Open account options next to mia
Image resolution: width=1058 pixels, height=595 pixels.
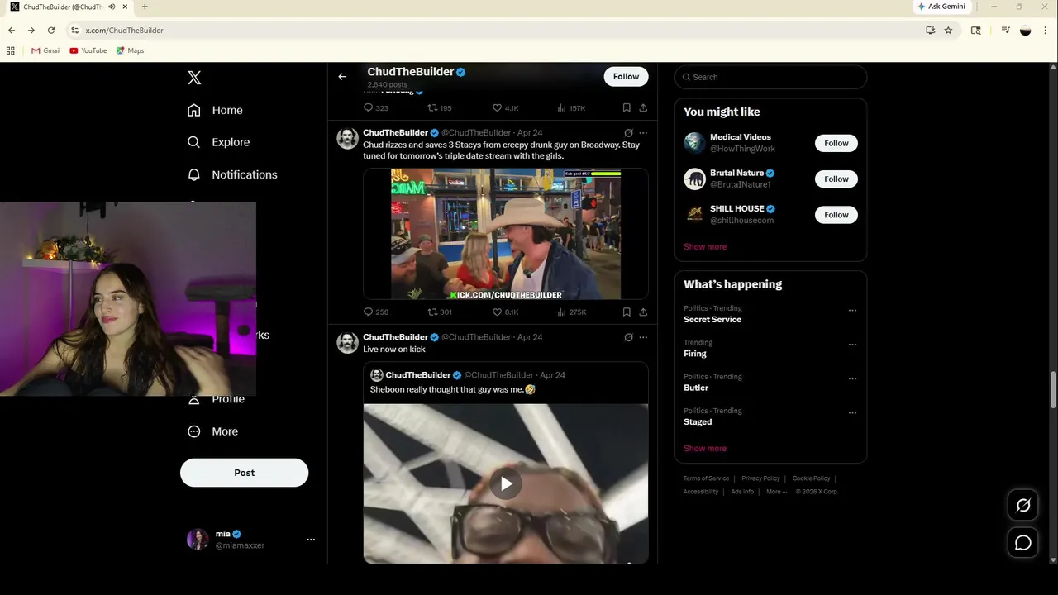point(311,540)
